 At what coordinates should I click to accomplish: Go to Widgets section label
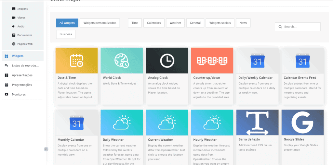pos(18,56)
